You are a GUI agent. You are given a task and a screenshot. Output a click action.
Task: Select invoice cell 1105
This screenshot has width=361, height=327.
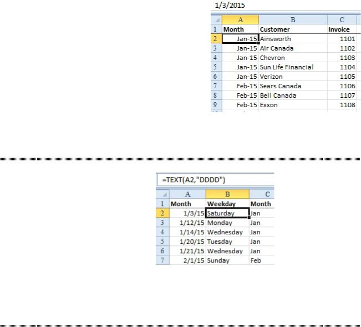(x=342, y=77)
